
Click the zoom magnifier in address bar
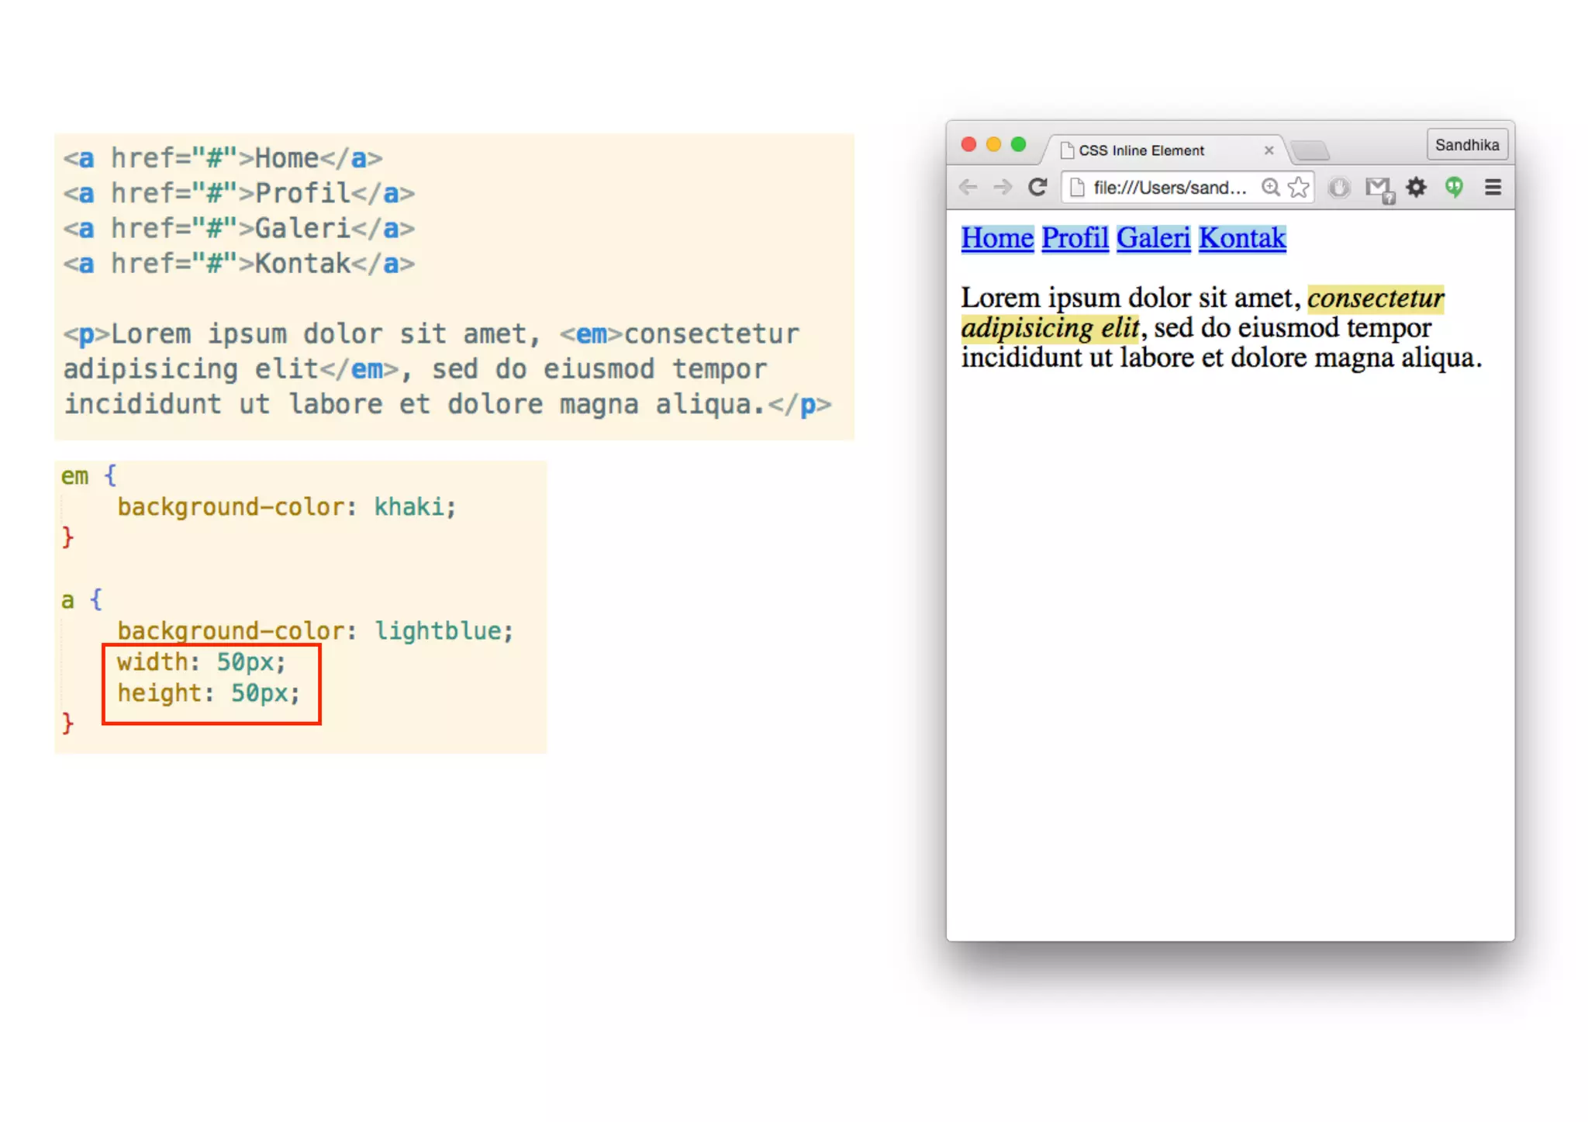pyautogui.click(x=1269, y=187)
